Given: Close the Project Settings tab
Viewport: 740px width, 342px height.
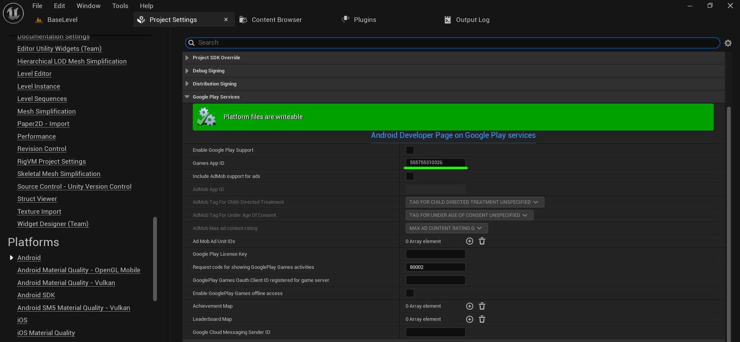Looking at the screenshot, I should [226, 20].
